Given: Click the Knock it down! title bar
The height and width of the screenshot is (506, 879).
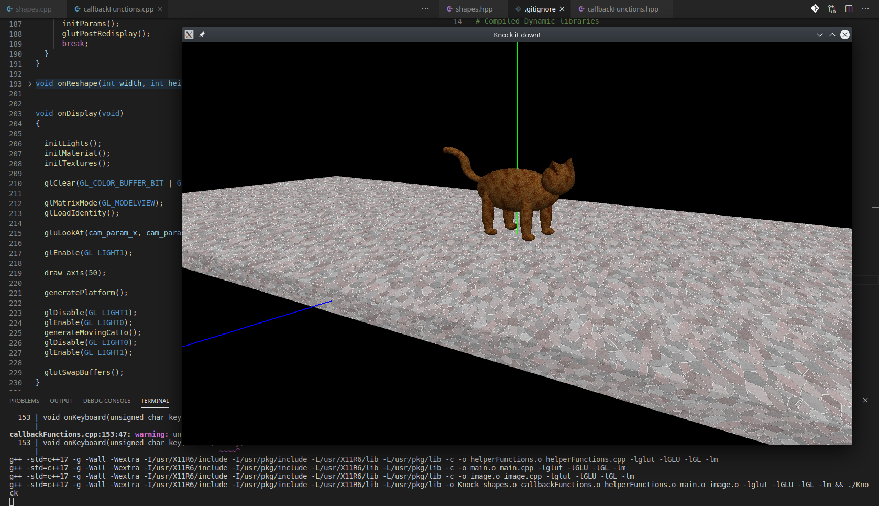Looking at the screenshot, I should [x=517, y=35].
